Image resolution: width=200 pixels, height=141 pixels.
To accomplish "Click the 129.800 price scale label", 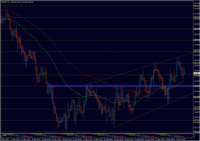I will pyautogui.click(x=197, y=45).
